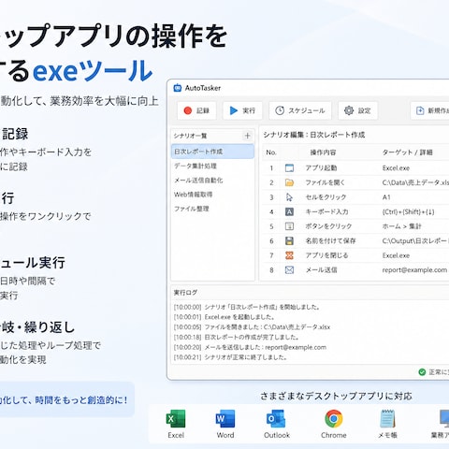
Task: Click the green success check icon in status bar
Action: click(422, 372)
